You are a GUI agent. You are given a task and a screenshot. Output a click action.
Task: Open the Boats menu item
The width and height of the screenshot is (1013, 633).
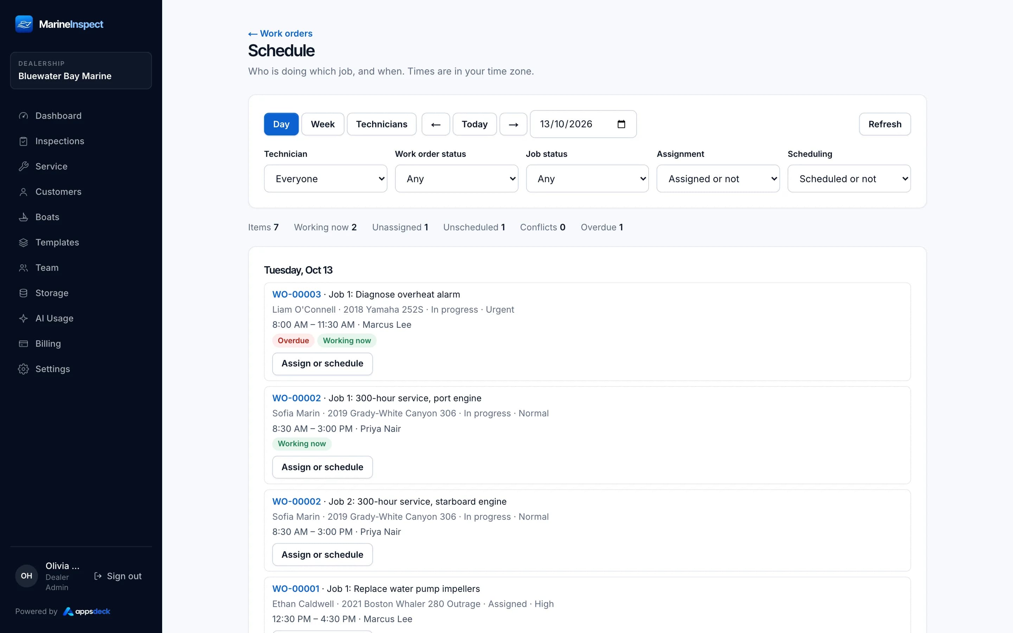81,217
